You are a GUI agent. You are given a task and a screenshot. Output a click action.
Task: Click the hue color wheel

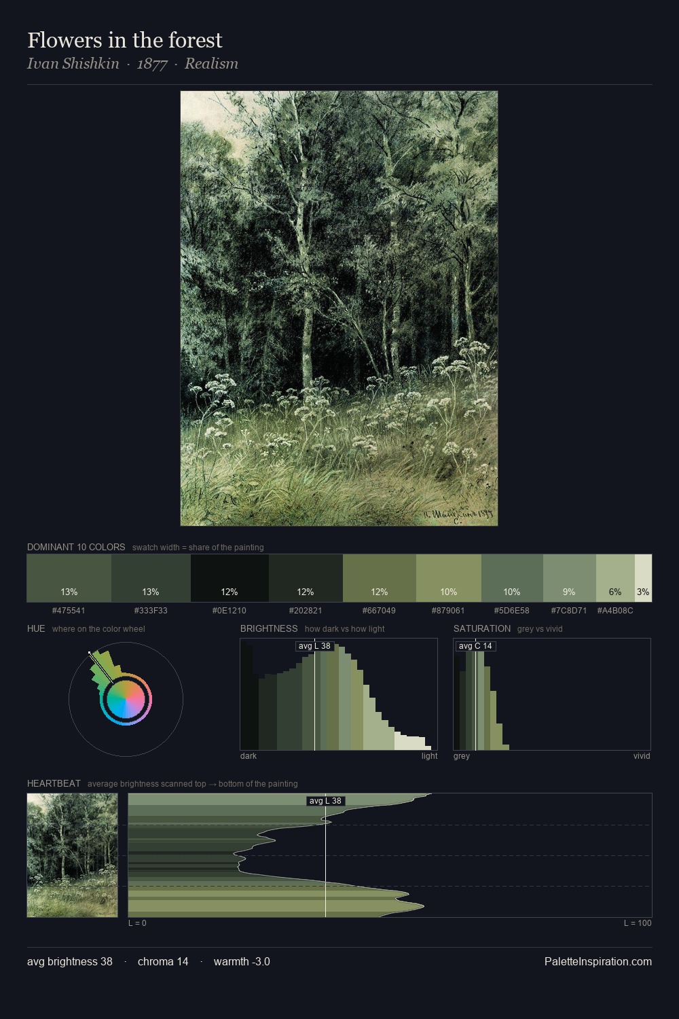point(126,699)
